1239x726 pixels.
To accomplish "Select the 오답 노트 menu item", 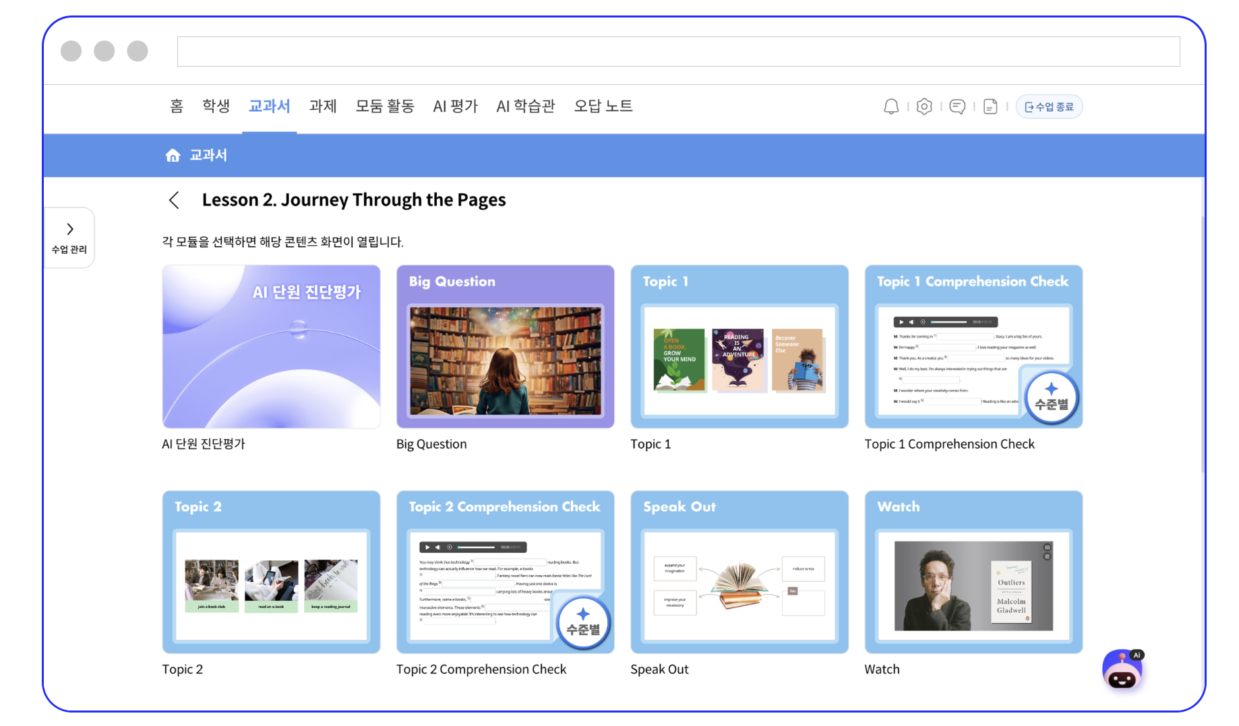I will click(603, 106).
